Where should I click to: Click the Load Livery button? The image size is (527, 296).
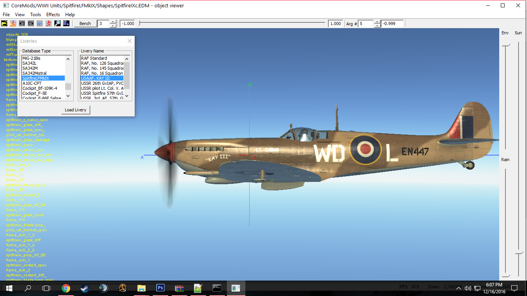coord(76,110)
